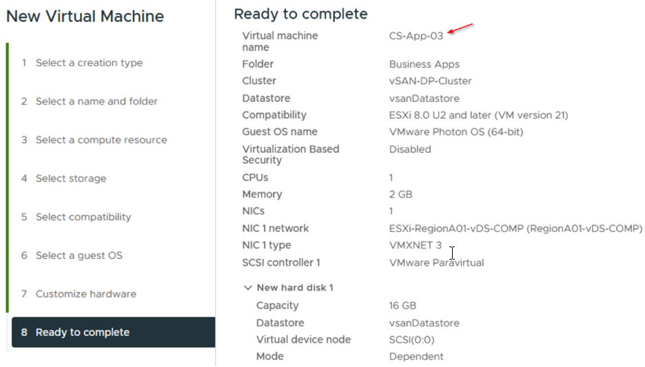Click the ESXi-RegionA01-vDS-COMP network value
The height and width of the screenshot is (367, 645).
click(x=515, y=229)
